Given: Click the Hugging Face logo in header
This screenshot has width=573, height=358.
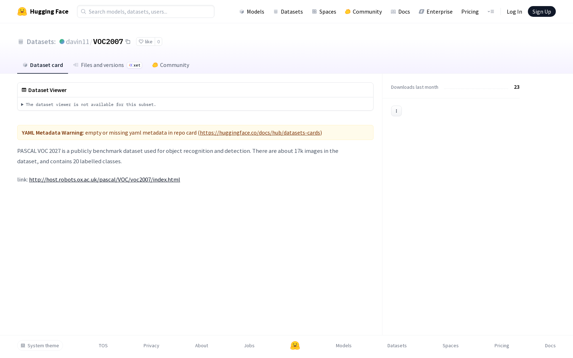Looking at the screenshot, I should coord(43,11).
